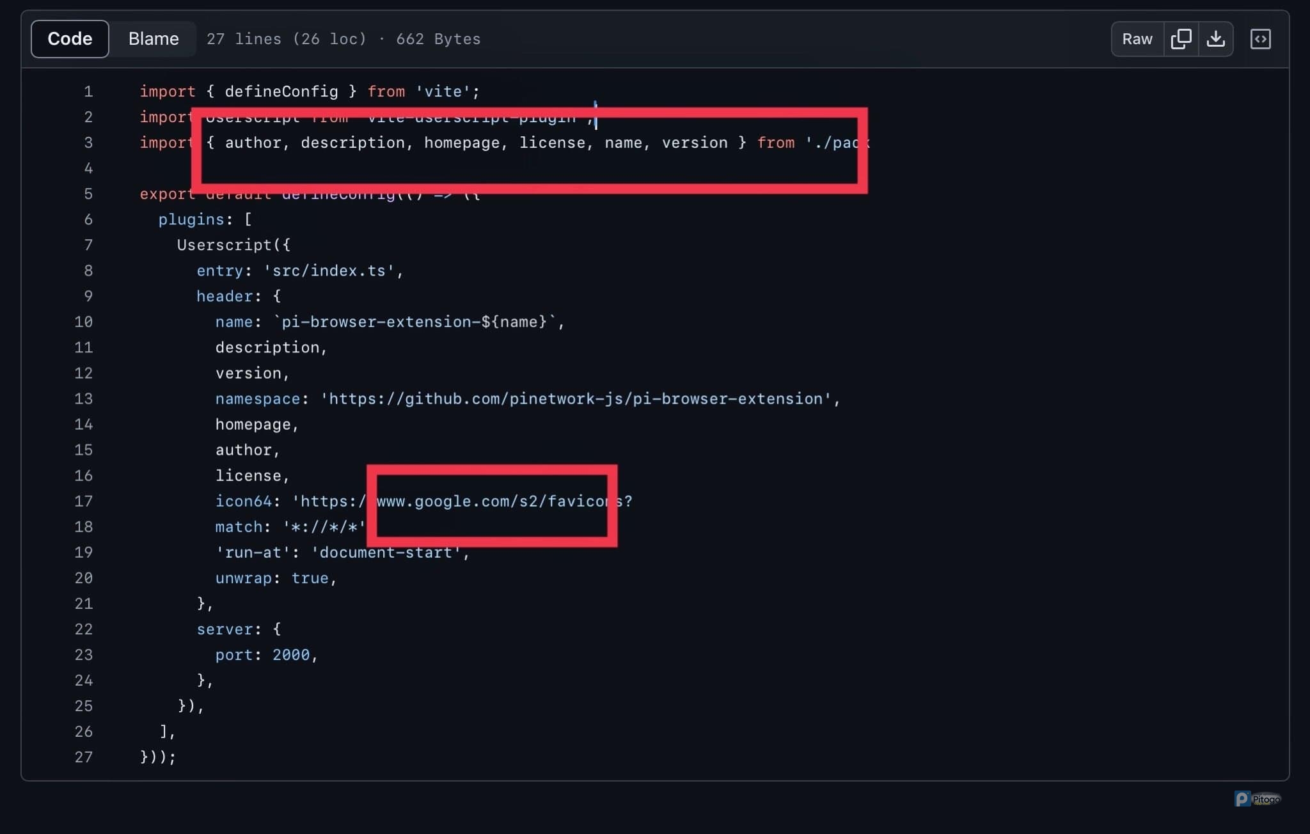Click line number 1
The image size is (1310, 834).
[88, 91]
